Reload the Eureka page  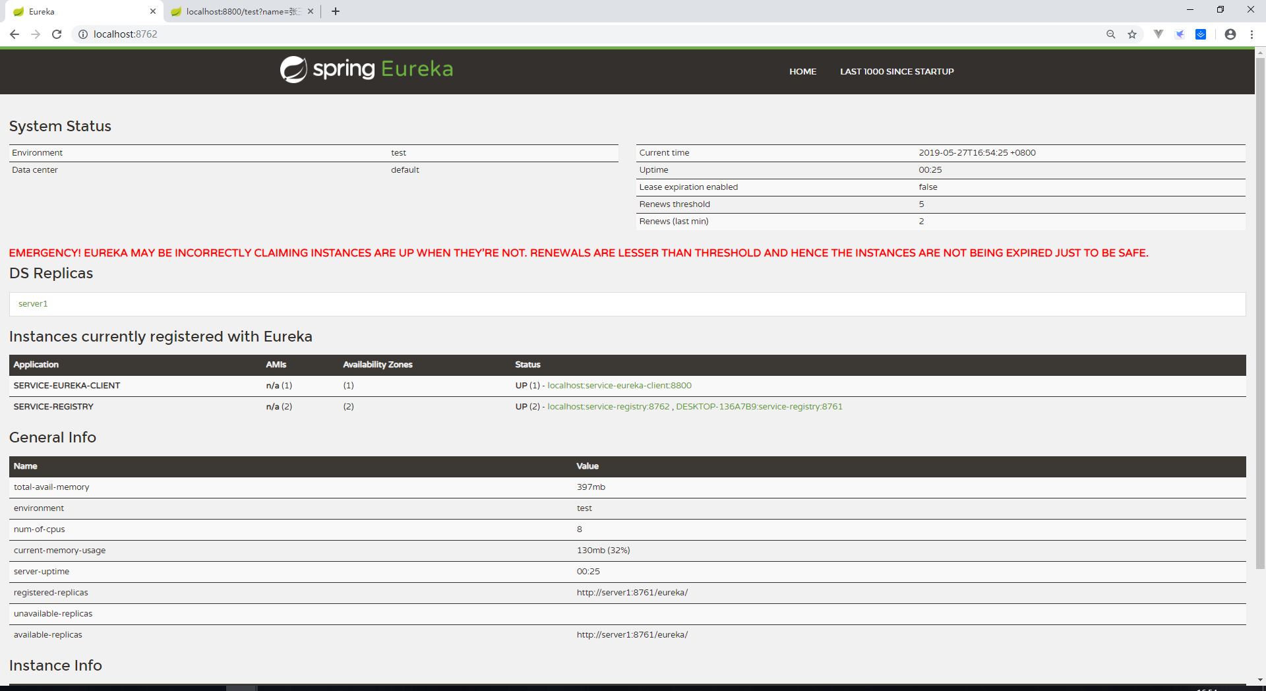57,34
